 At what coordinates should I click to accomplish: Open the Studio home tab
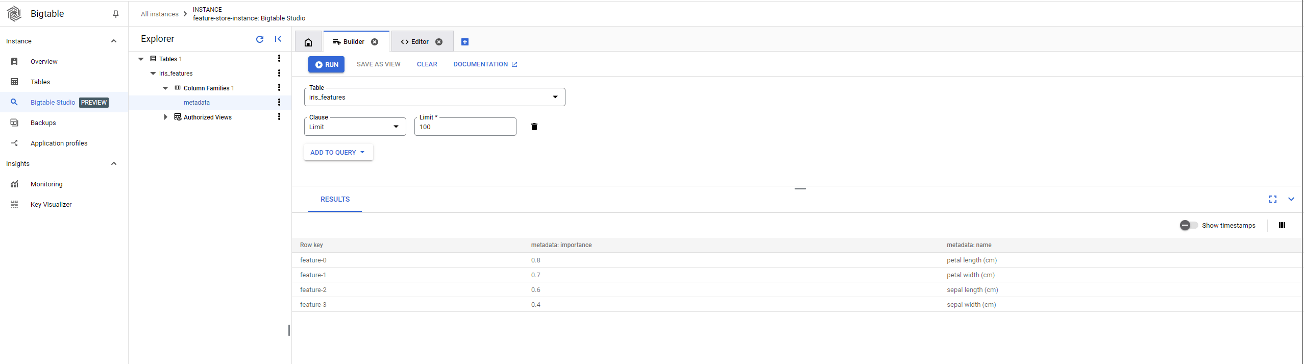308,42
